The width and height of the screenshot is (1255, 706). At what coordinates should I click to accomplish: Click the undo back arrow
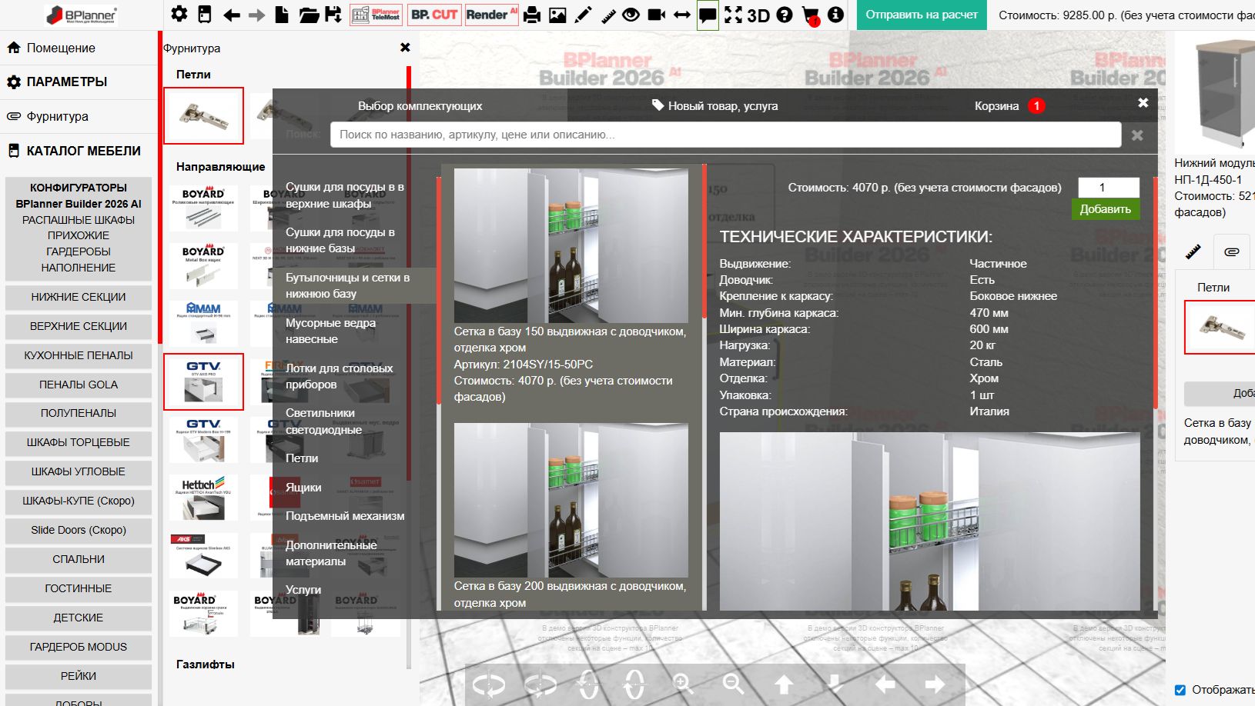[x=231, y=15]
